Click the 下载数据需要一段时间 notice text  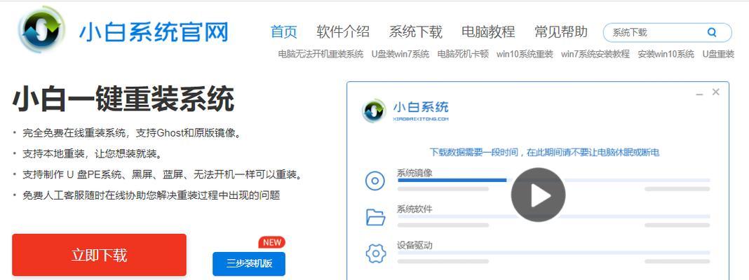(x=544, y=153)
